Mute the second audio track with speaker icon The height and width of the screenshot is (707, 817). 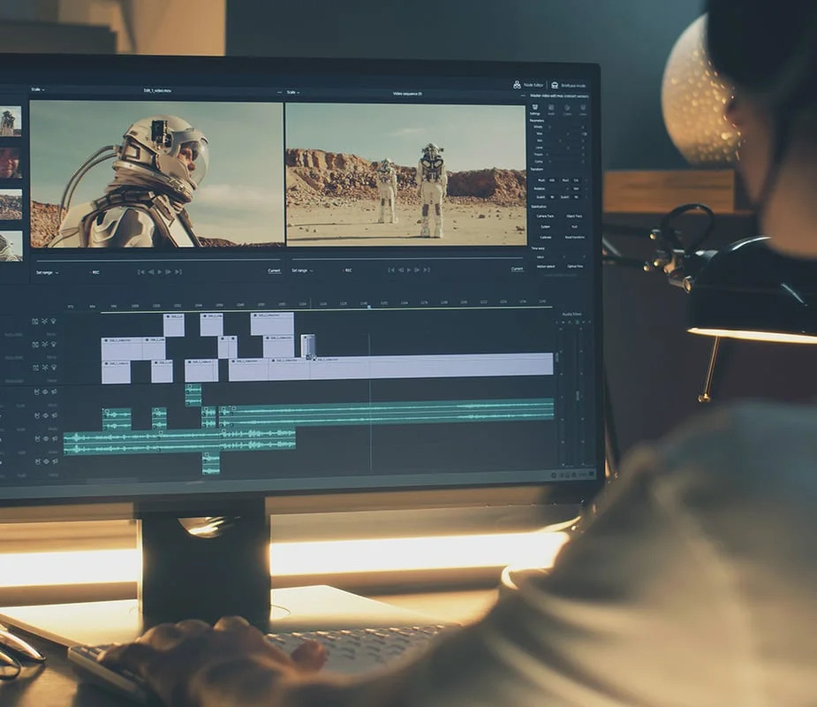(54, 415)
